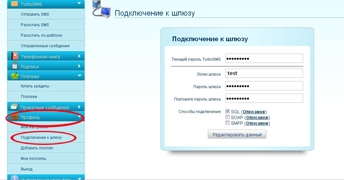Screen dimensions: 344x180
Task: Click the Профиль briefcase icon
Action: [15, 117]
